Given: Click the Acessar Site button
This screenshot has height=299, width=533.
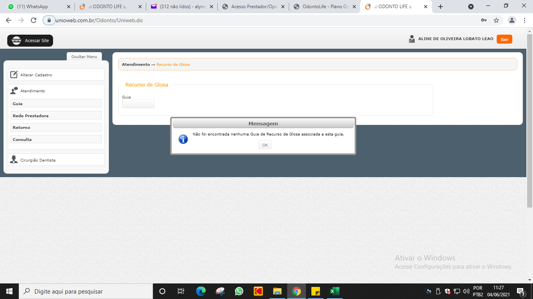Looking at the screenshot, I should coord(30,40).
